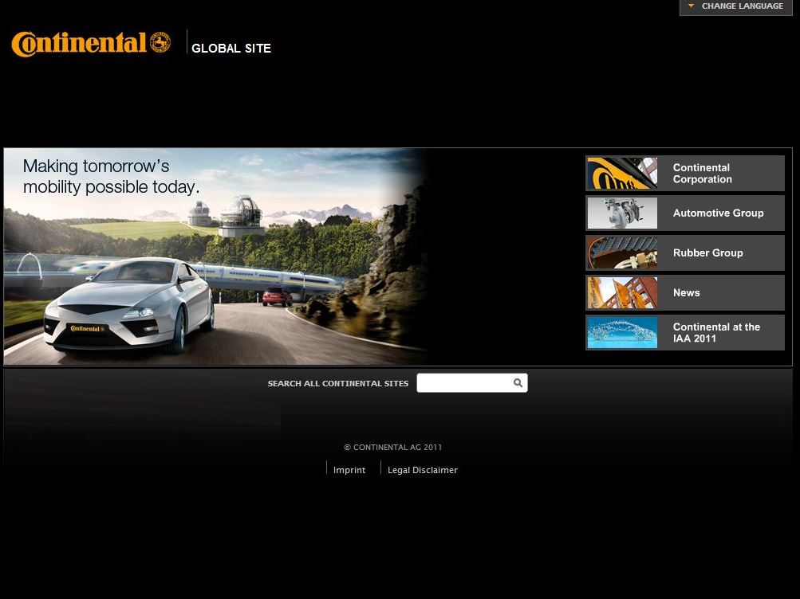Open the Legal Disclaimer link

[x=423, y=470]
